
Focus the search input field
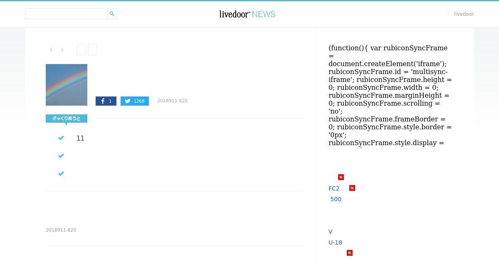pyautogui.click(x=66, y=14)
